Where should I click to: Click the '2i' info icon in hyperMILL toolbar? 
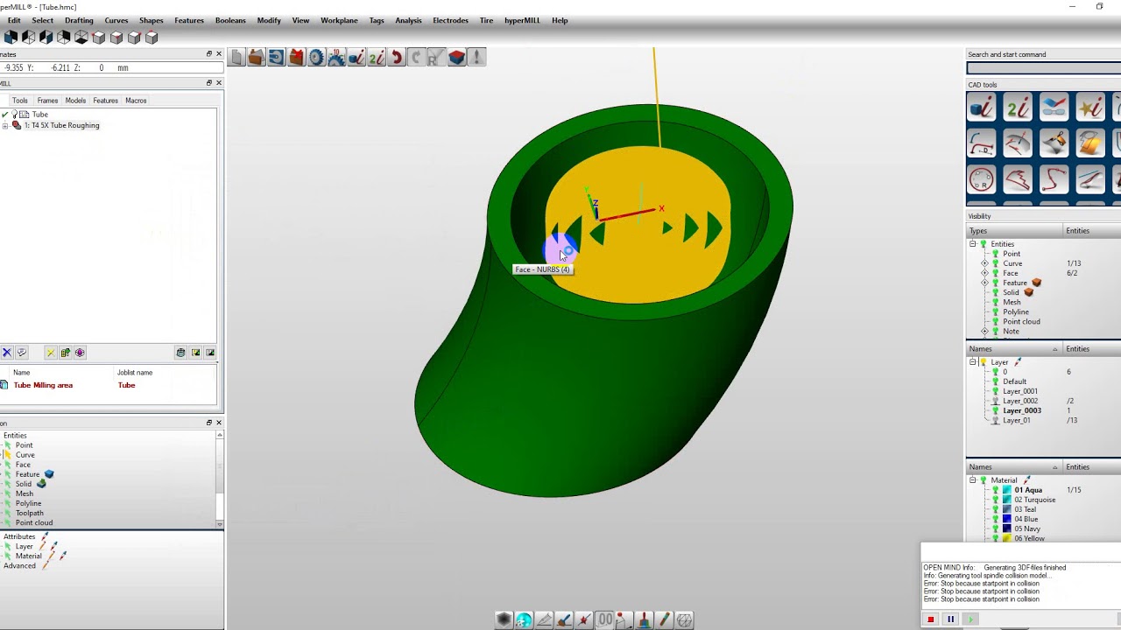pyautogui.click(x=377, y=58)
